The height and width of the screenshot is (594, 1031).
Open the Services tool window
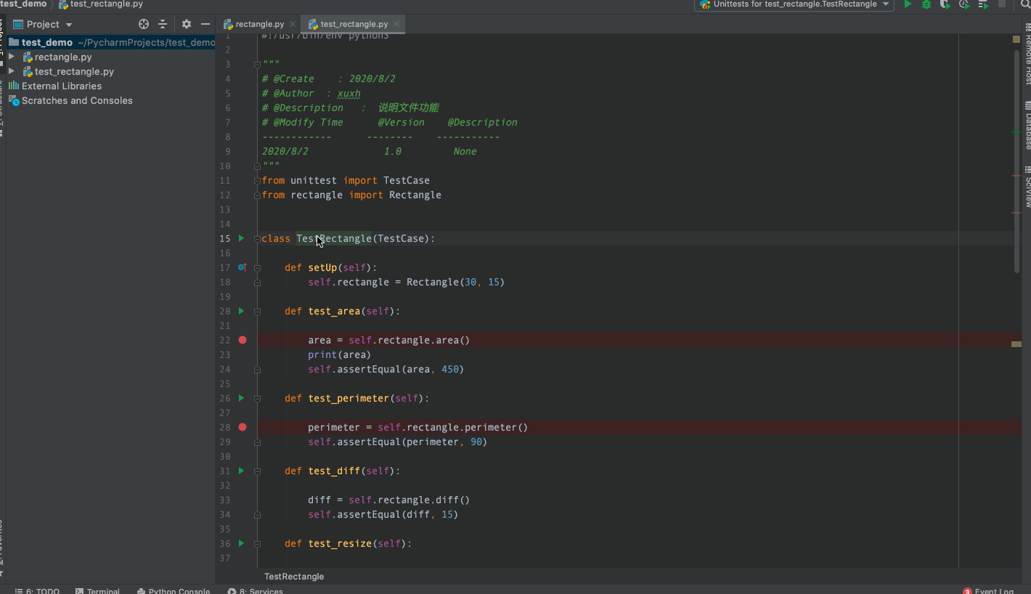tap(255, 590)
